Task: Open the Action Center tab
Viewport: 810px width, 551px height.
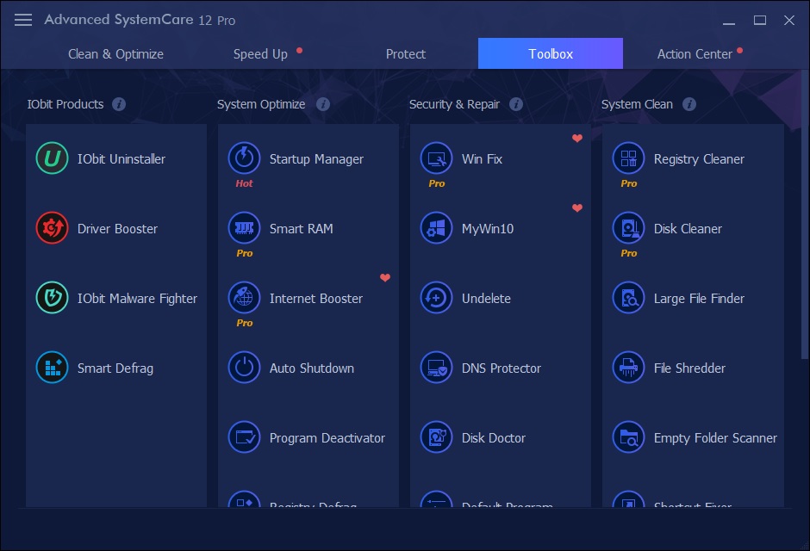Action: click(695, 53)
